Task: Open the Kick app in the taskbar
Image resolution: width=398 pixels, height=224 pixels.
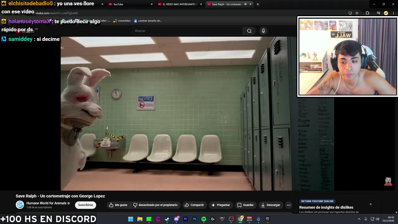Action: [x=149, y=219]
